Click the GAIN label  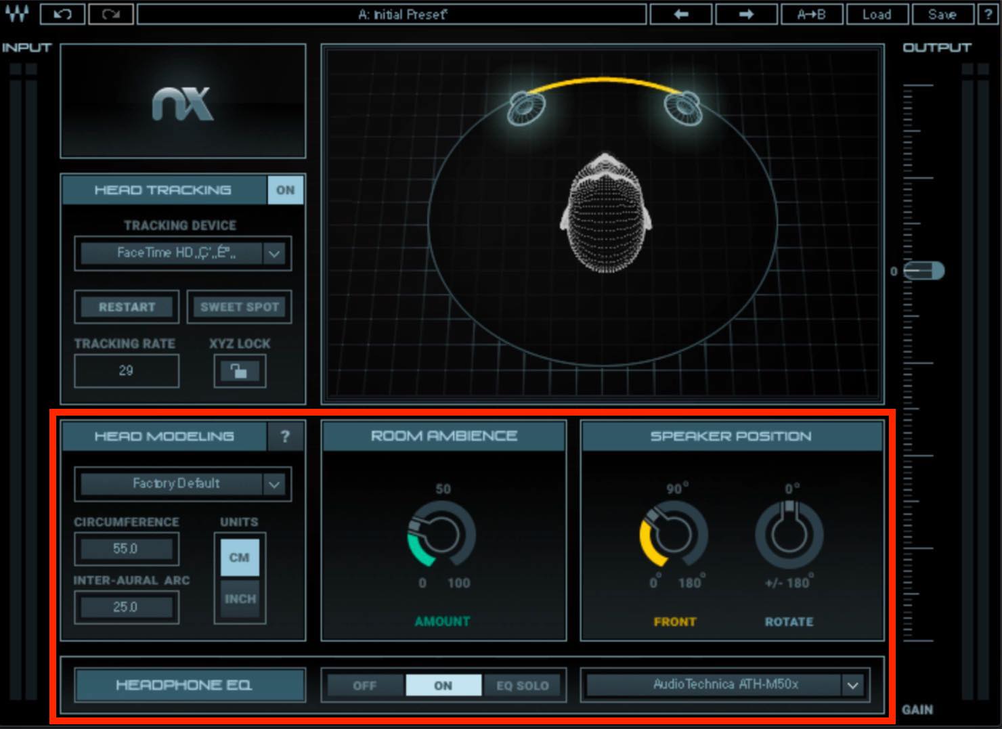click(917, 709)
